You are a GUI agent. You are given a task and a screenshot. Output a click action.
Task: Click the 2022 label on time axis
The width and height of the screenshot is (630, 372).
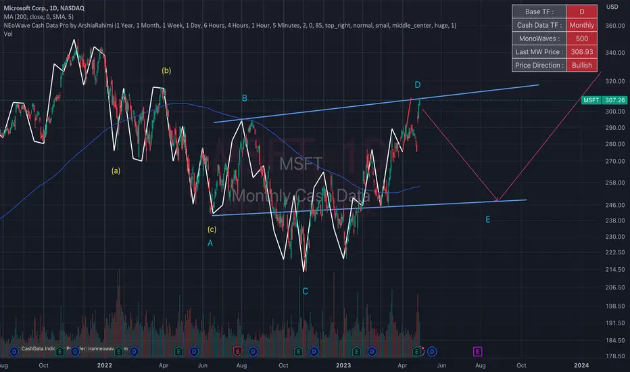coord(105,365)
